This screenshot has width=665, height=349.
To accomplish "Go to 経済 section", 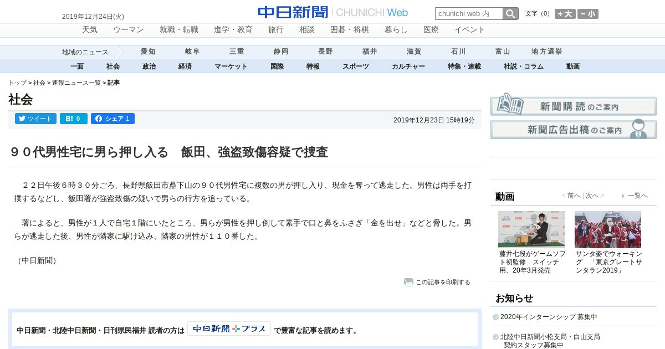I will click(x=185, y=66).
